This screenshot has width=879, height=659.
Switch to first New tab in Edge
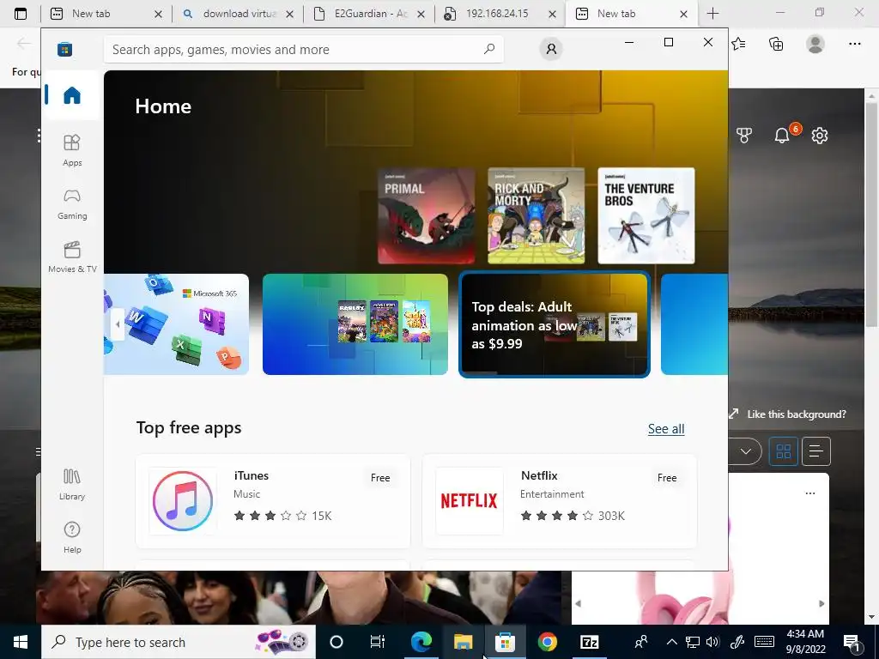point(104,14)
